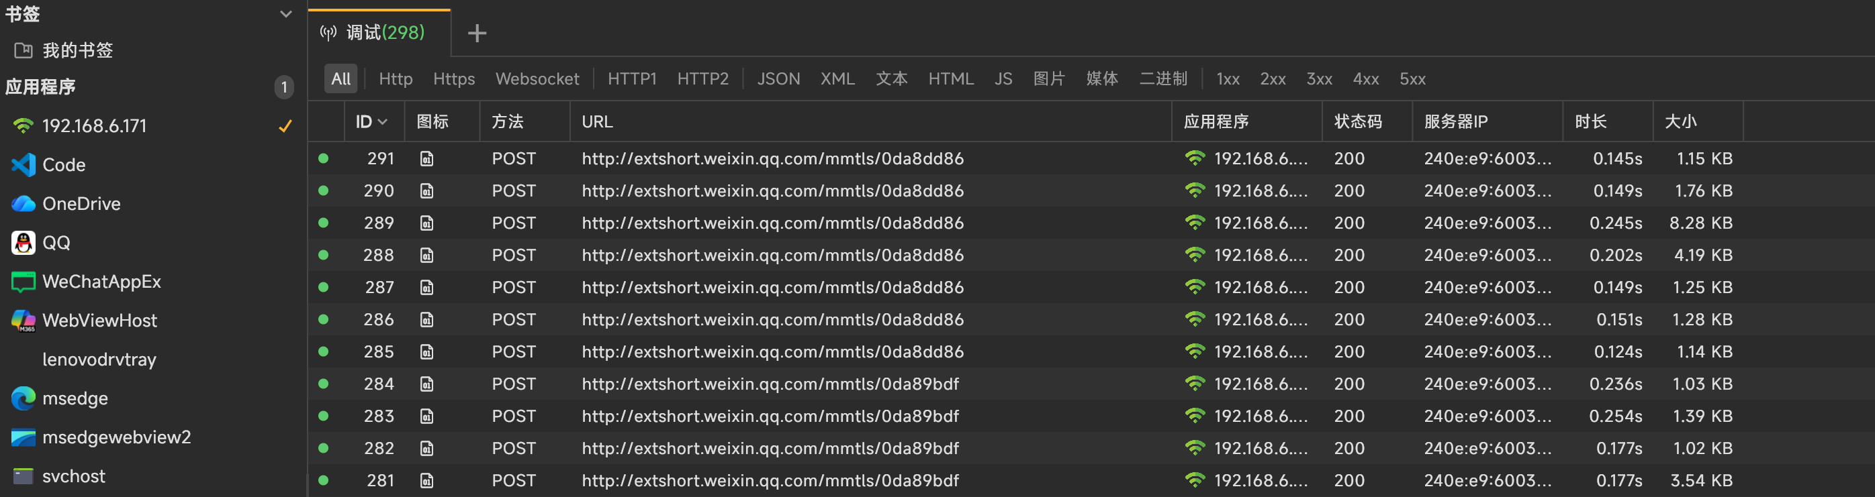The image size is (1875, 497).
Task: Select the svchost application entry
Action: point(73,476)
